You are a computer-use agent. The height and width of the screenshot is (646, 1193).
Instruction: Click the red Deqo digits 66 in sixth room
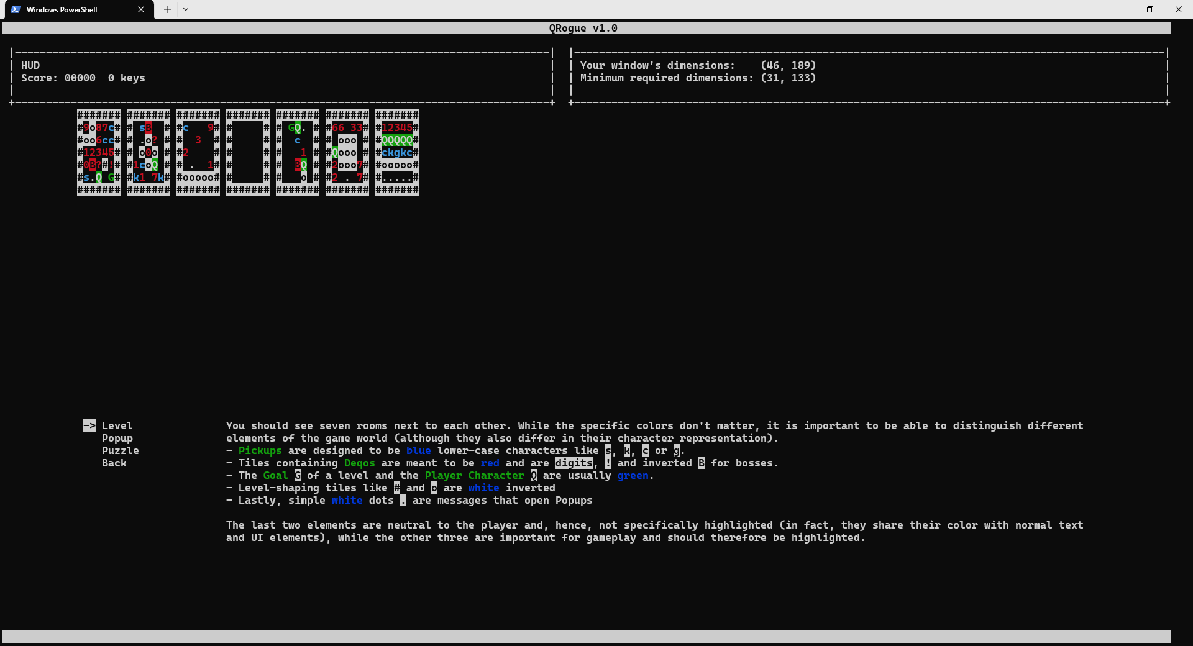pyautogui.click(x=337, y=128)
